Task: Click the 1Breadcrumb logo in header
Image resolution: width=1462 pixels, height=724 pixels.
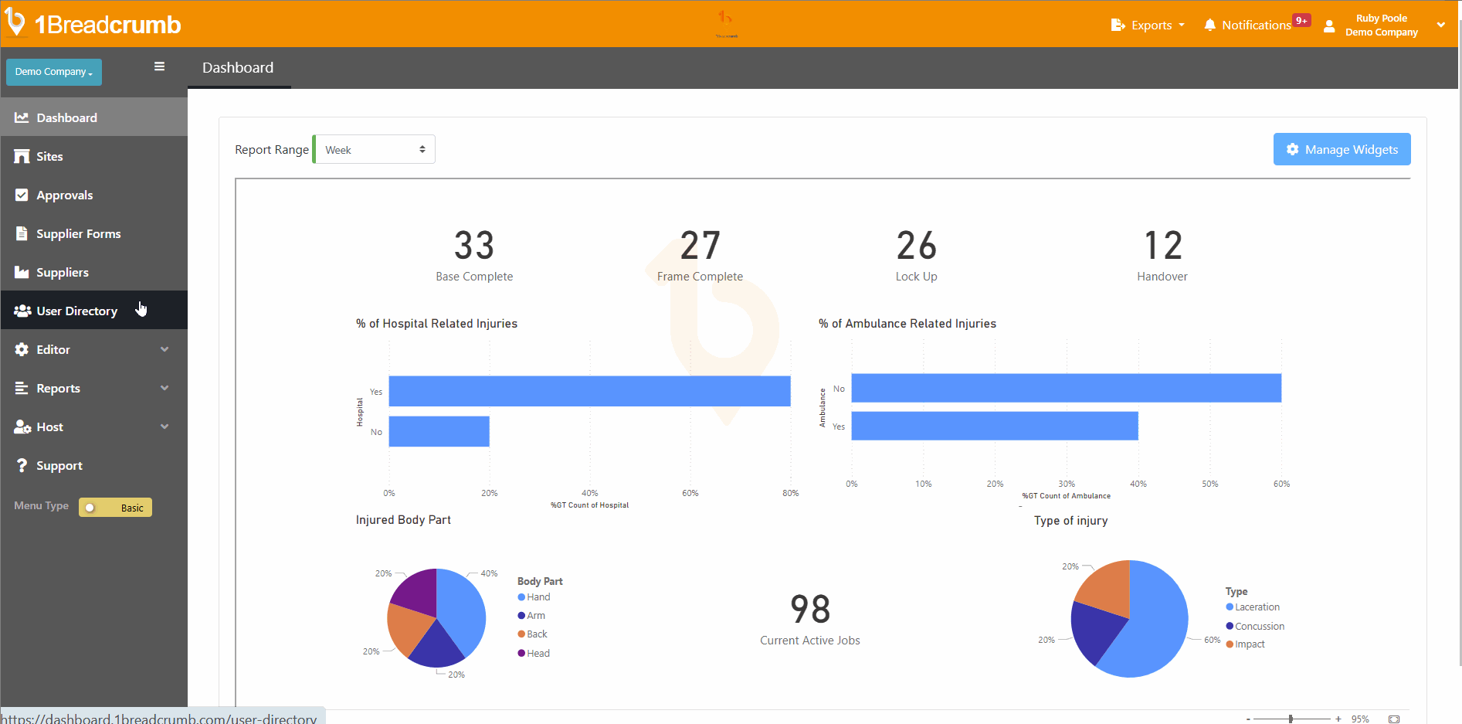Action: point(93,24)
